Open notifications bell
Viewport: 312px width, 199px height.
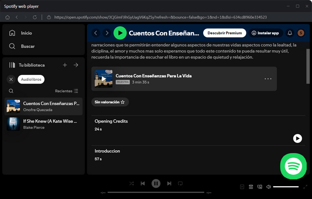[x=290, y=33]
